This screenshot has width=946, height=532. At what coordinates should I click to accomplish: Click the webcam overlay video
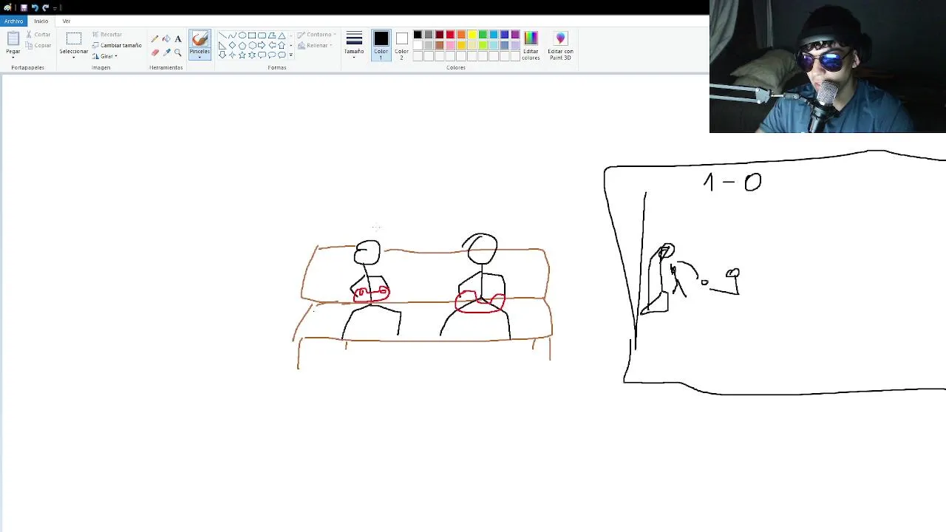[828, 66]
